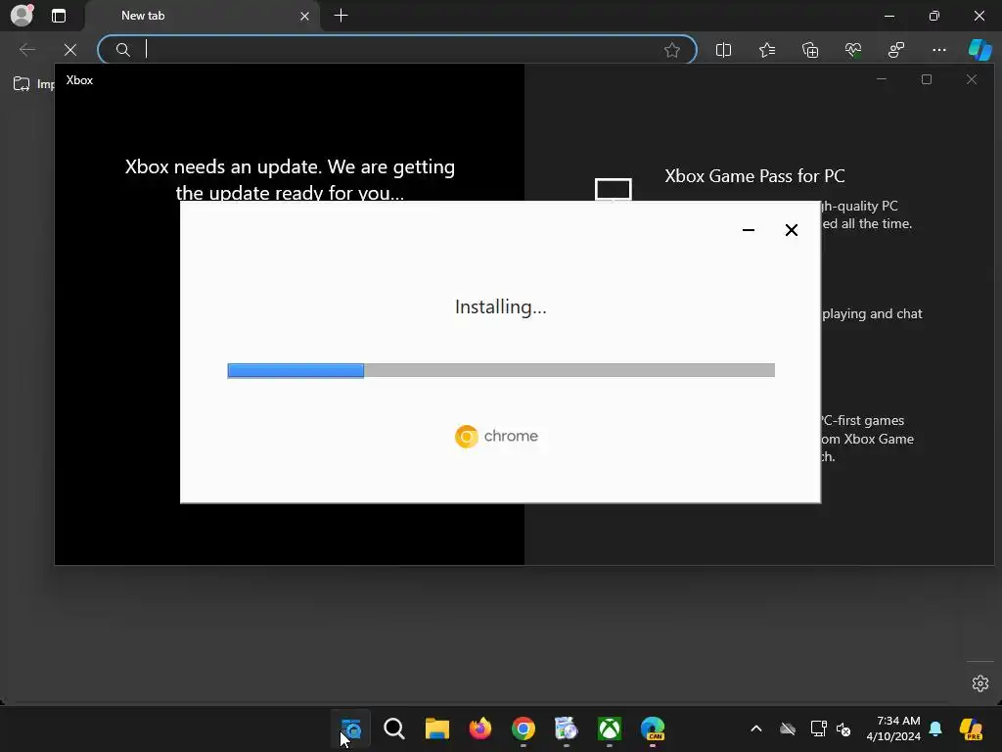The width and height of the screenshot is (1002, 752).
Task: Open the network status tray icon
Action: (x=818, y=728)
